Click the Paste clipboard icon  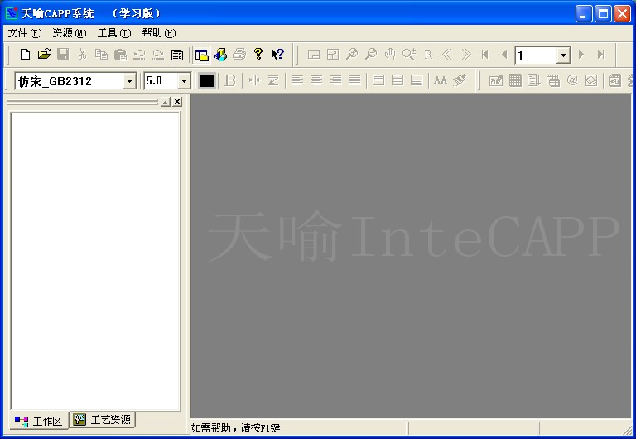click(x=120, y=55)
